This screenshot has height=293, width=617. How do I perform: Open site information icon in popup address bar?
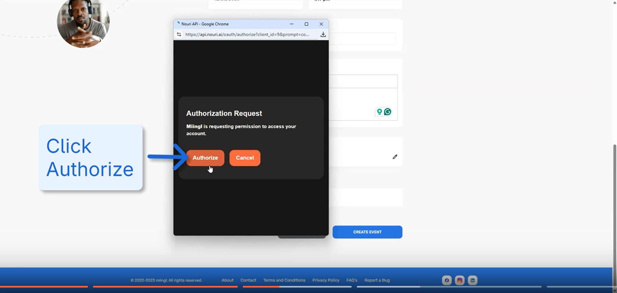[179, 34]
